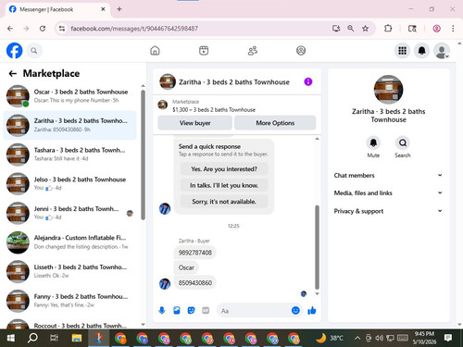Open Alejandra Custom Inflatable conversation
Image resolution: width=463 pixels, height=347 pixels.
point(70,242)
